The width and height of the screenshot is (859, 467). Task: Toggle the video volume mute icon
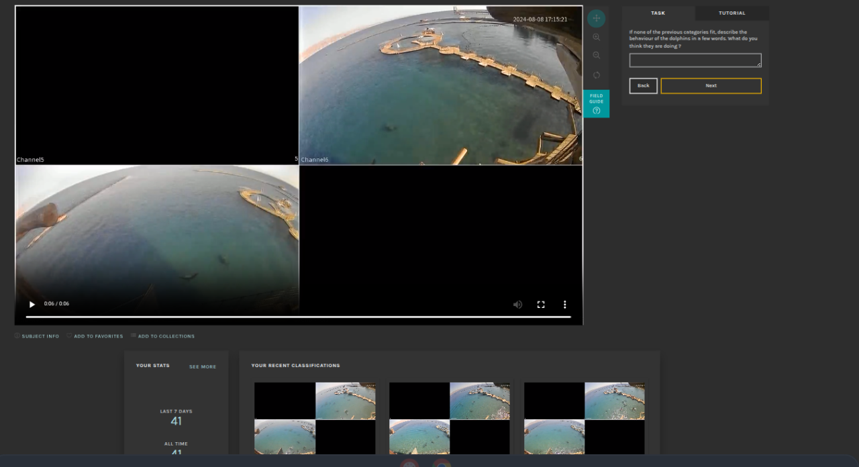pos(517,305)
